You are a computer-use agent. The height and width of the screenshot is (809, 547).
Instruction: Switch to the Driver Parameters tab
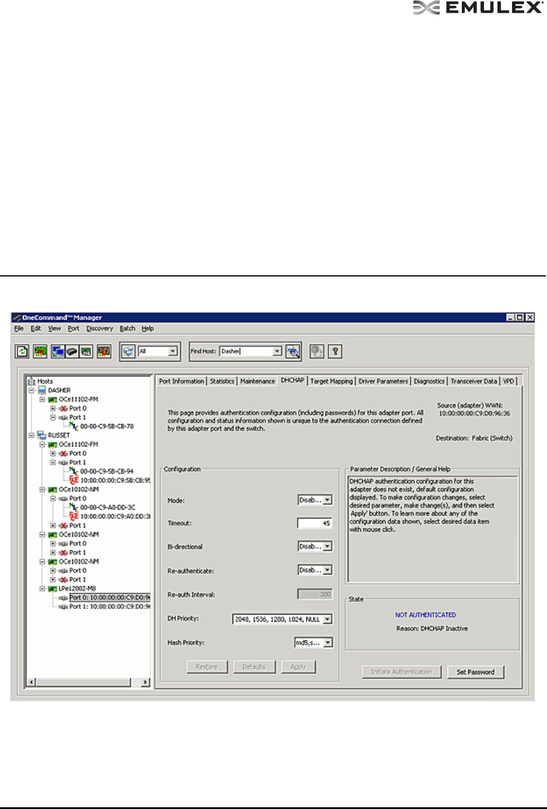click(383, 381)
